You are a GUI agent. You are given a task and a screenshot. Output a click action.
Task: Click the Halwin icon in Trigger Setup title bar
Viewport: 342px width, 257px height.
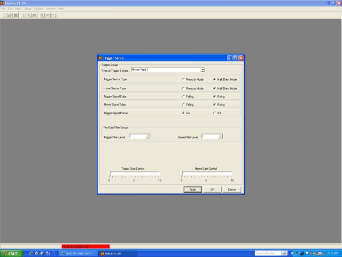(x=100, y=58)
